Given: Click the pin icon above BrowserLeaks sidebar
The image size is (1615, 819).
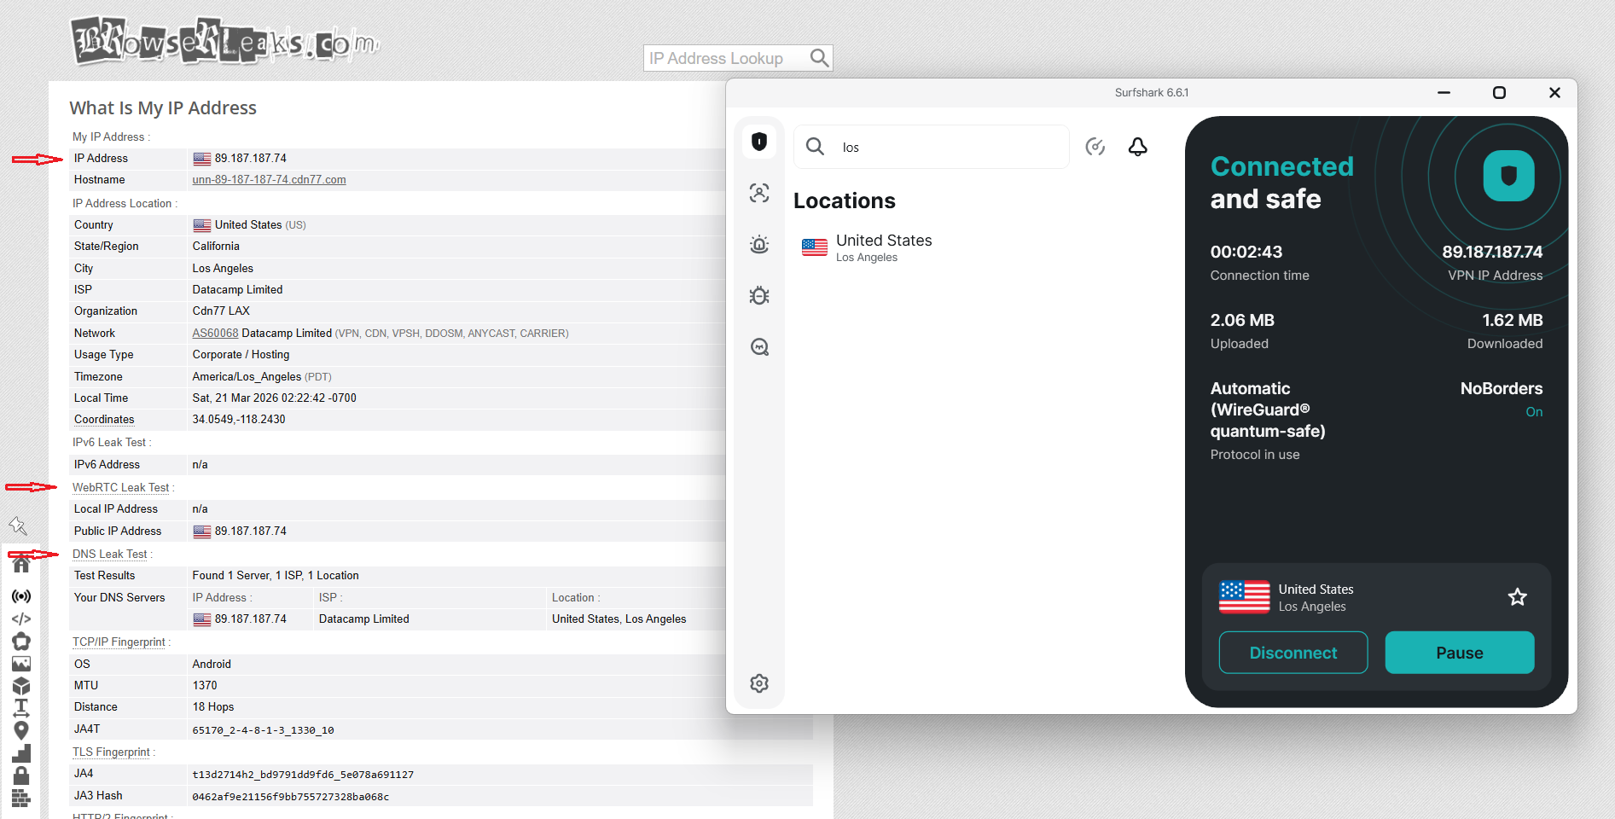Looking at the screenshot, I should click(x=18, y=526).
